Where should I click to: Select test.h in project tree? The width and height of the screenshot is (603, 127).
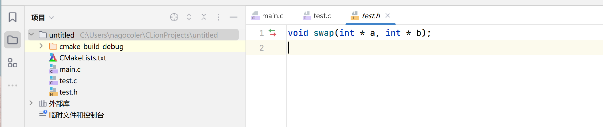(68, 92)
